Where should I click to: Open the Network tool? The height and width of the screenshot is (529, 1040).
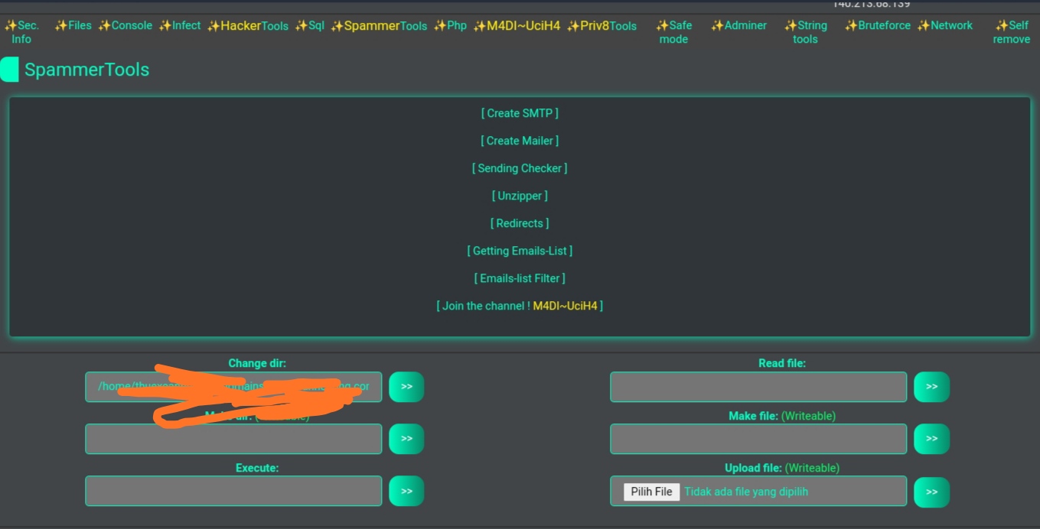coord(946,25)
